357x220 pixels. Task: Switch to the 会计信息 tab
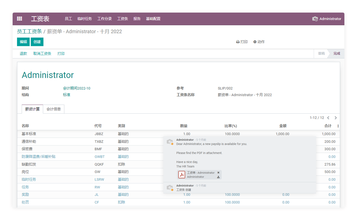tap(54, 109)
